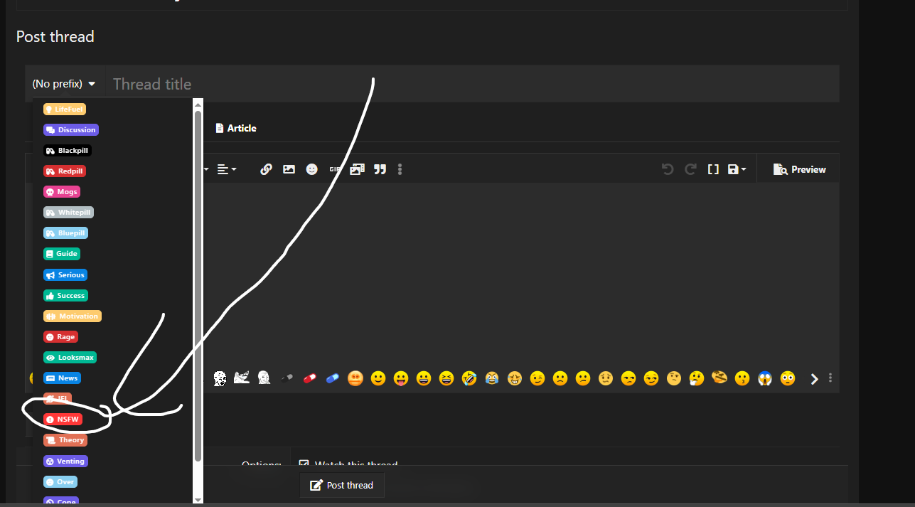Image resolution: width=915 pixels, height=507 pixels.
Task: Click the insert link icon
Action: (266, 169)
